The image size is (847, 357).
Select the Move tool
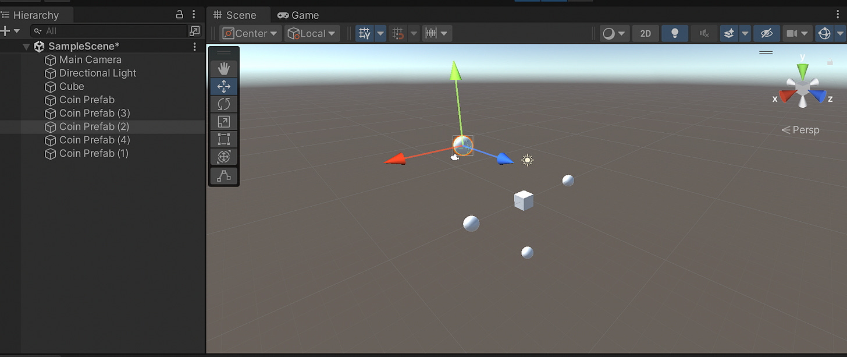[x=224, y=86]
